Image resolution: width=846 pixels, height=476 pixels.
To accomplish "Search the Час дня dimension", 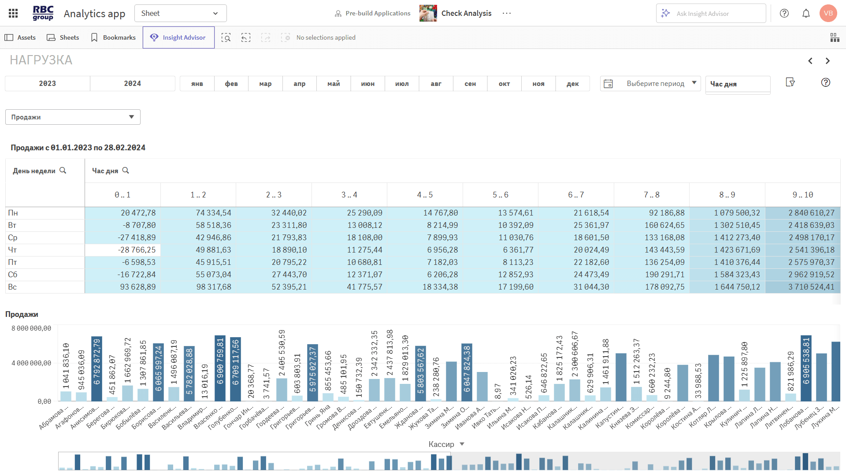I will (x=126, y=171).
